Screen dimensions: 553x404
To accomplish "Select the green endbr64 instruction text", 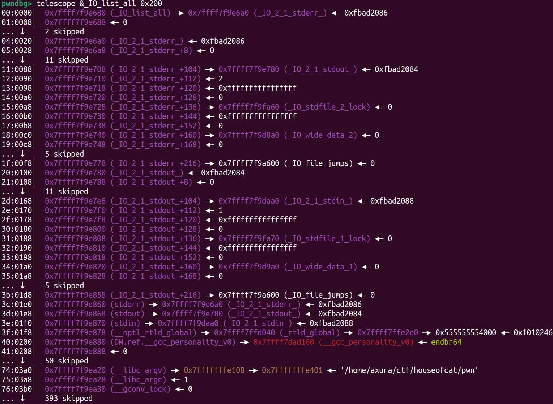I will point(447,342).
